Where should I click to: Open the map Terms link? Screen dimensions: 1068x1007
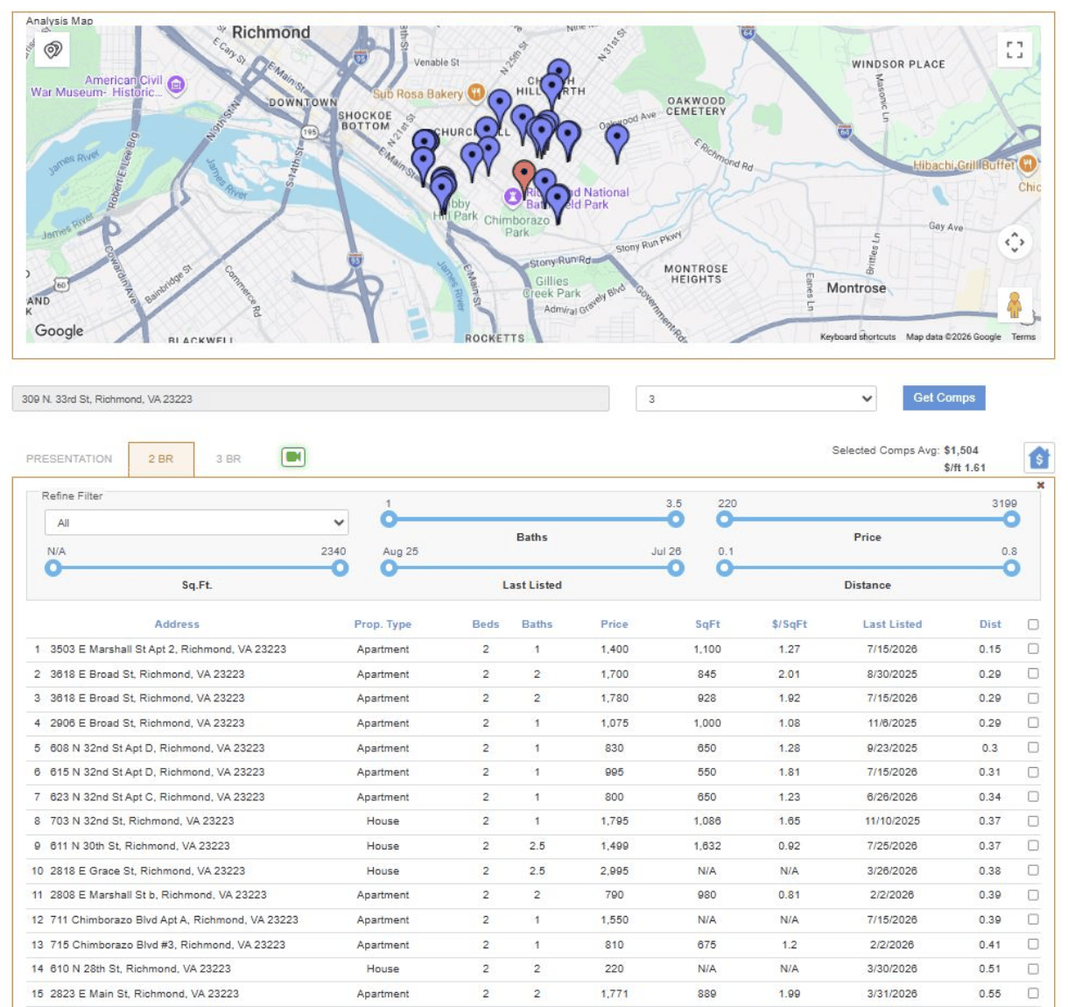[1023, 336]
